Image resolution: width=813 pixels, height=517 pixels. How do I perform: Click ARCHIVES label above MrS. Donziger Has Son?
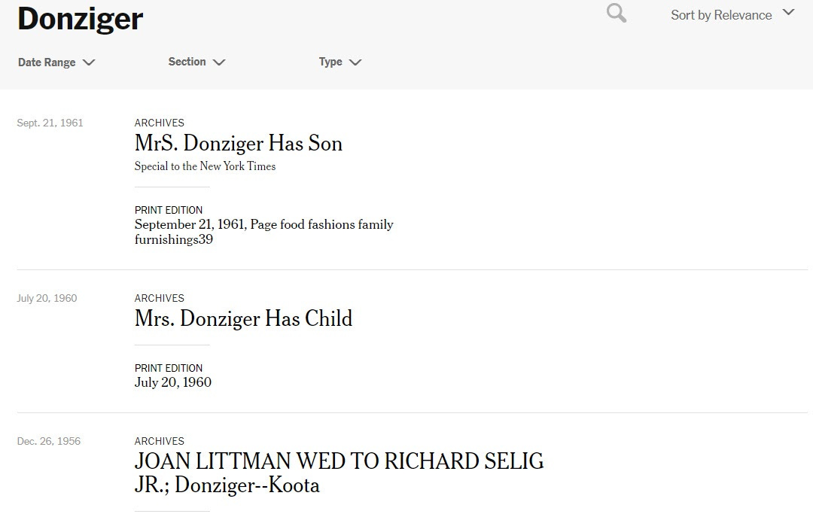[159, 123]
